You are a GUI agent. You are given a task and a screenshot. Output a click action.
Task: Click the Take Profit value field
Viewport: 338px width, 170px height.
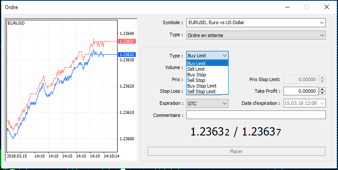(x=301, y=91)
